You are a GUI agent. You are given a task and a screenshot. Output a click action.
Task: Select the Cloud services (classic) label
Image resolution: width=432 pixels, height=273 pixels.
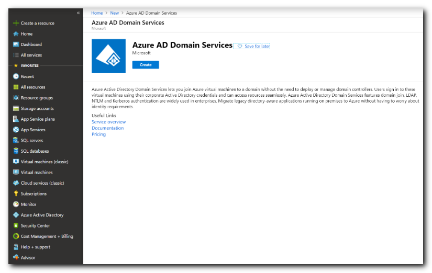[x=42, y=183]
